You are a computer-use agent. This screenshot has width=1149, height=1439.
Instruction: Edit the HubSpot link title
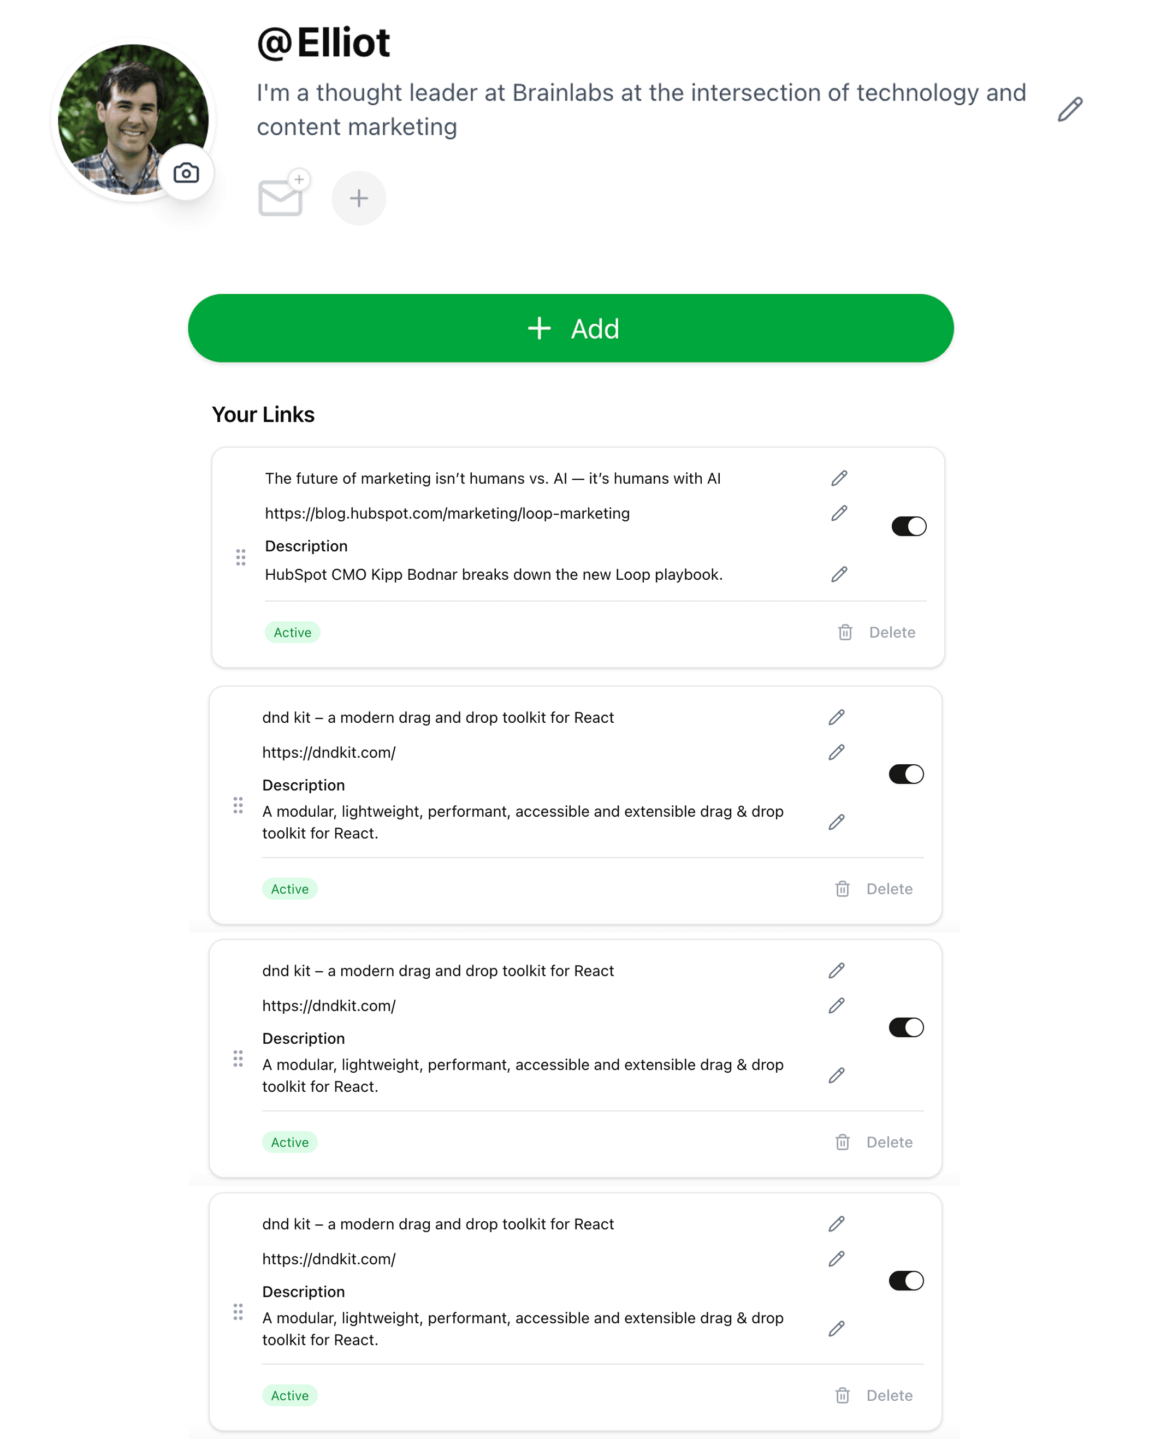[839, 478]
